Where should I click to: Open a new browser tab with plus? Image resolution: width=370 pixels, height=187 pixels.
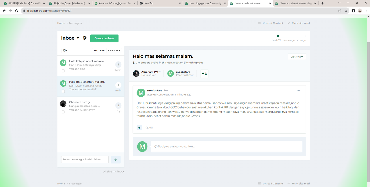(x=323, y=3)
